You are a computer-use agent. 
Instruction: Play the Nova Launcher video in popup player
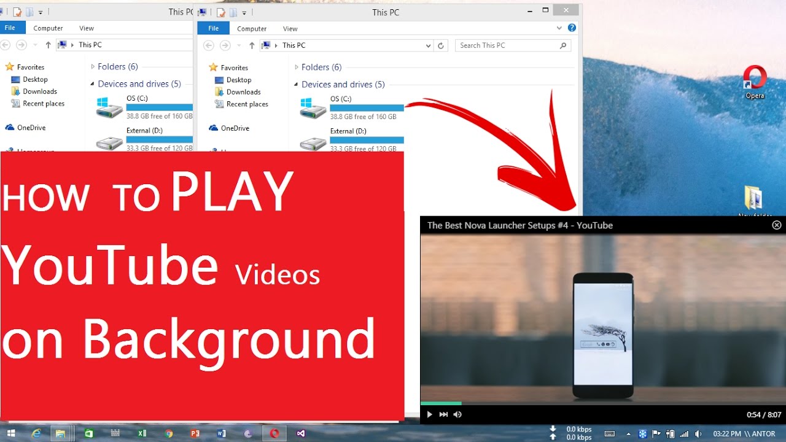click(430, 415)
